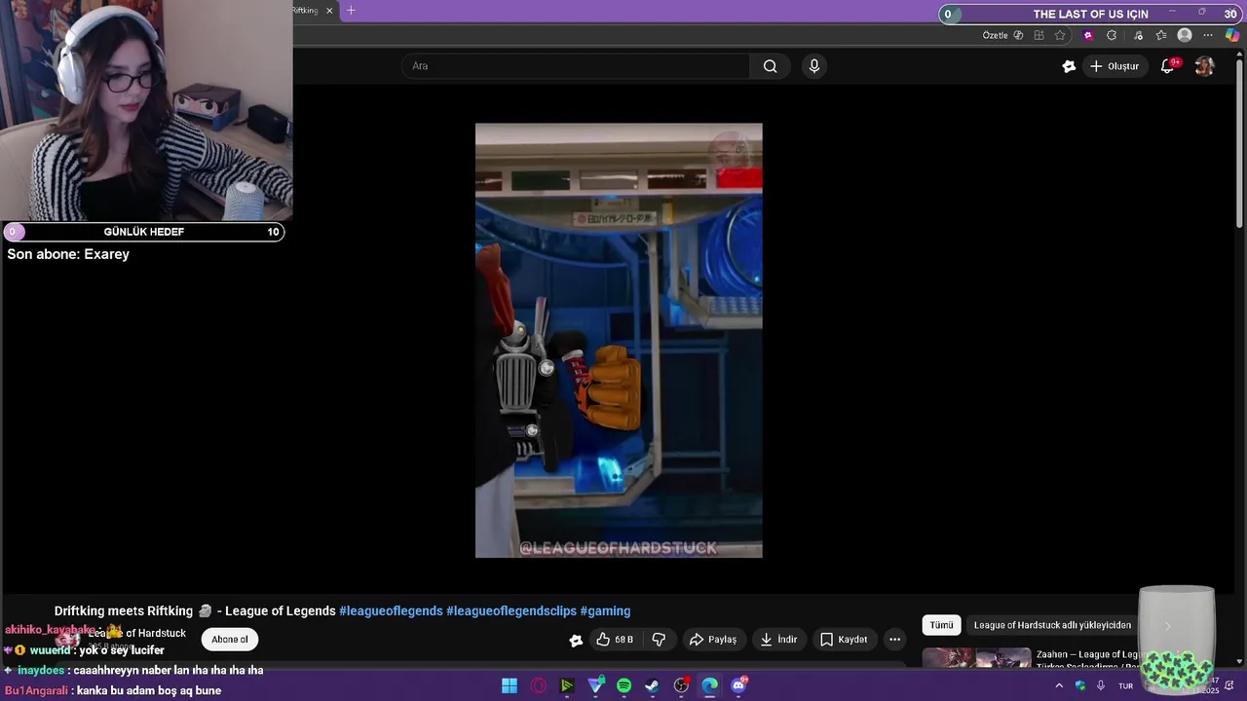
Task: Open Spotify from the taskbar
Action: [x=624, y=685]
